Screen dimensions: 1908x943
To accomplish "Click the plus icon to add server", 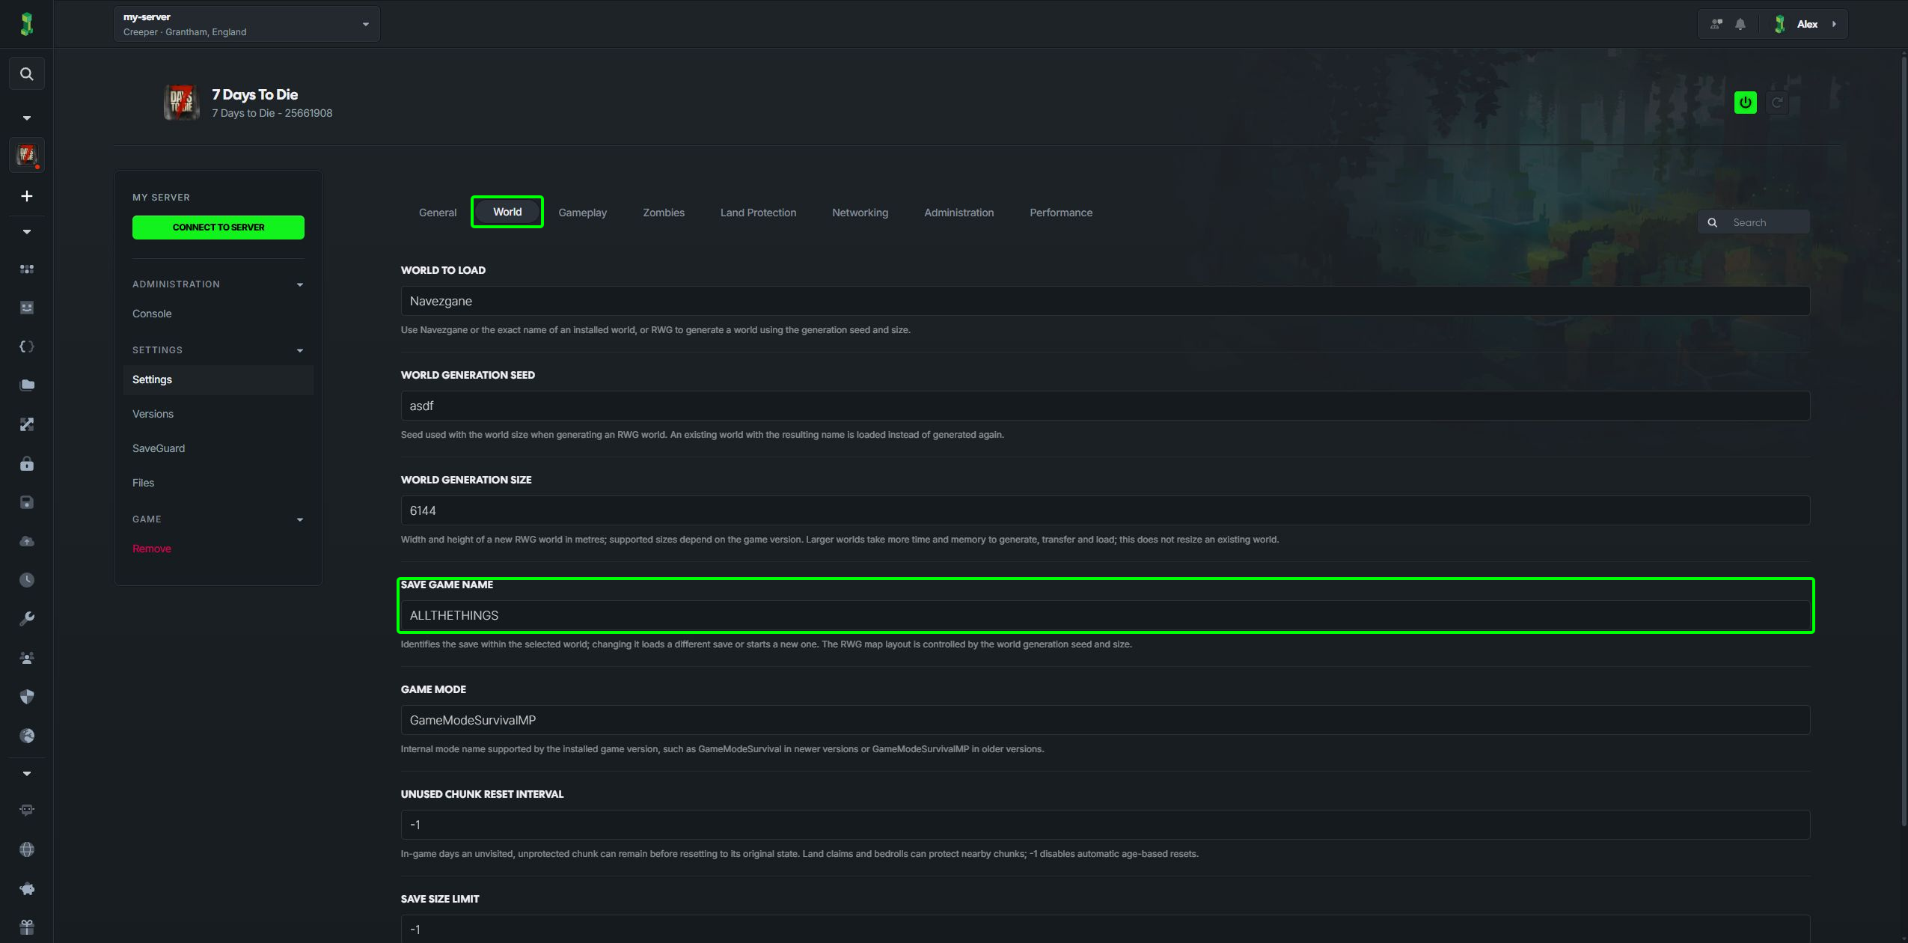I will click(27, 196).
